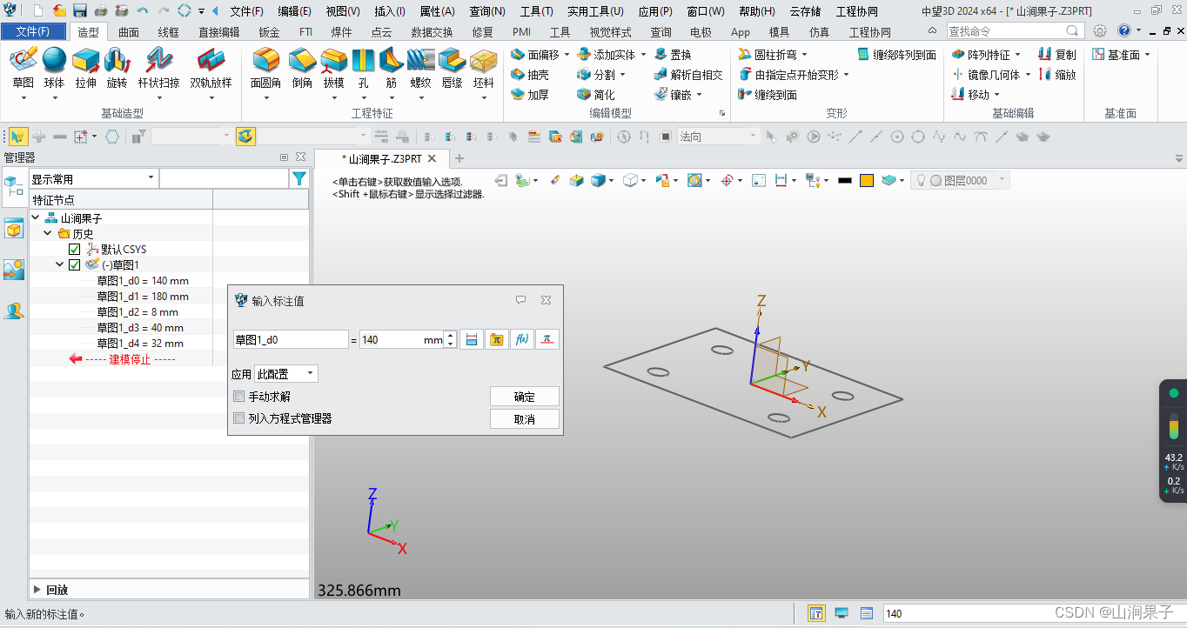1187x628 pixels.
Task: Switch to the 曲面 ribbon tab
Action: pyautogui.click(x=129, y=32)
